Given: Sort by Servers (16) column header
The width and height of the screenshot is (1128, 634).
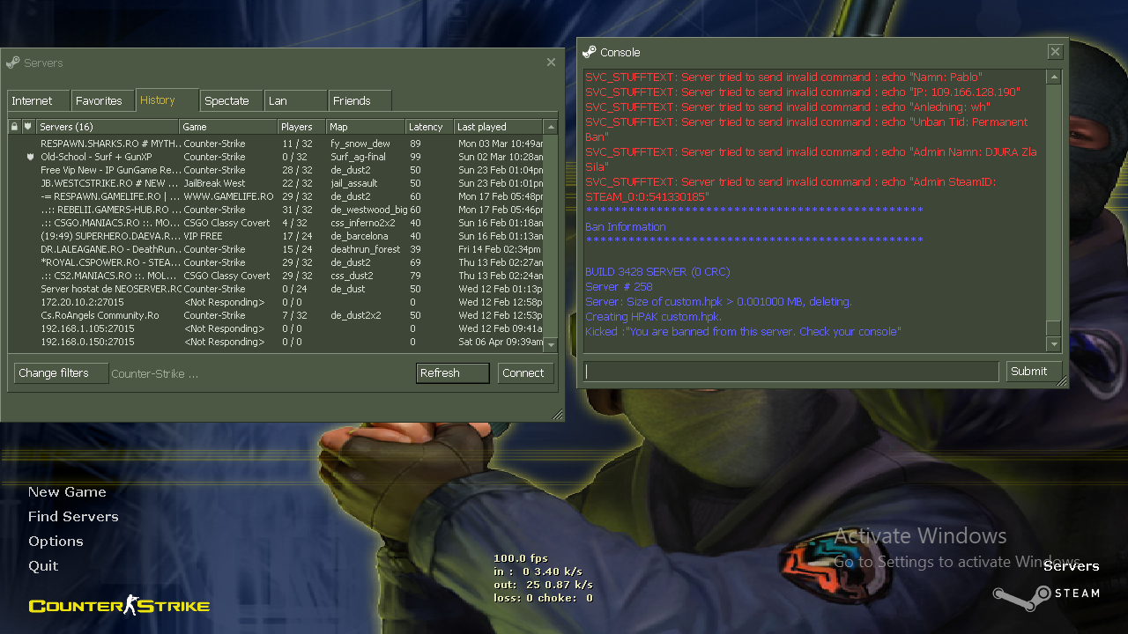Looking at the screenshot, I should tap(108, 127).
